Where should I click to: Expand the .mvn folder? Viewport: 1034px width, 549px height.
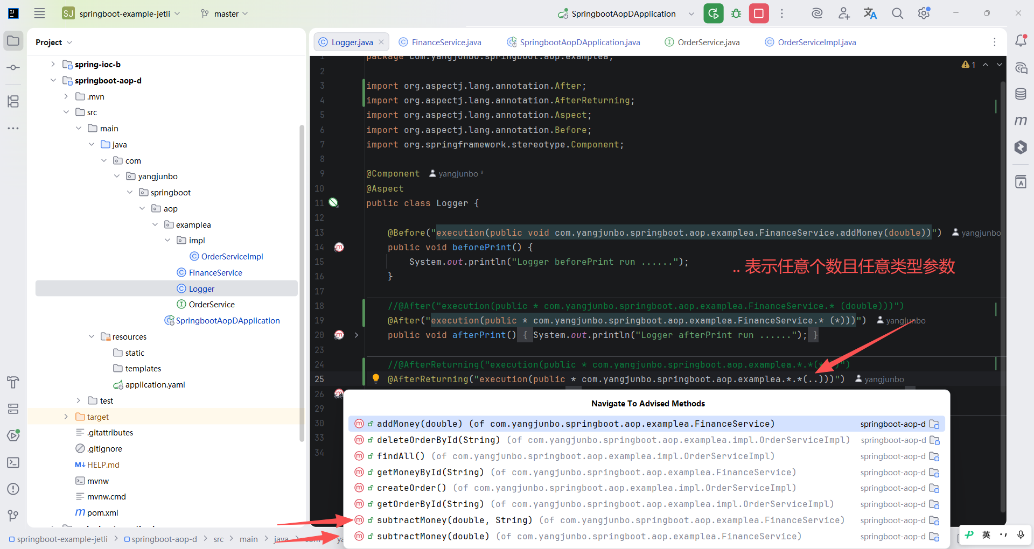point(66,96)
